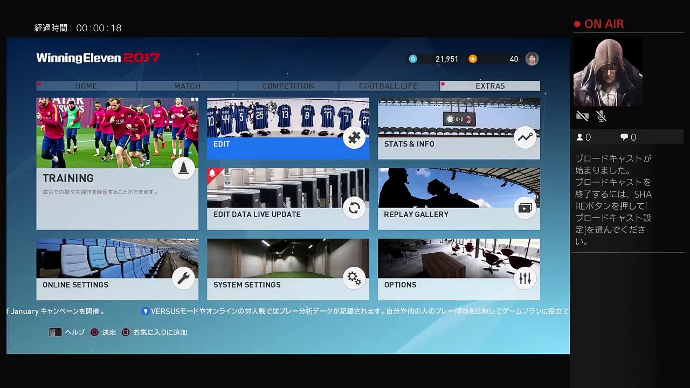
Task: Click the comments count icon
Action: 624,137
